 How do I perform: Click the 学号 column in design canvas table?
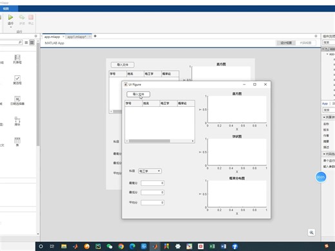click(x=118, y=74)
